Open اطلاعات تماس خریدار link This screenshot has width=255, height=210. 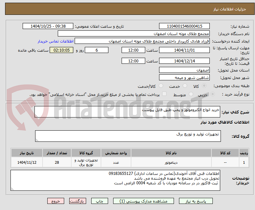56,41
